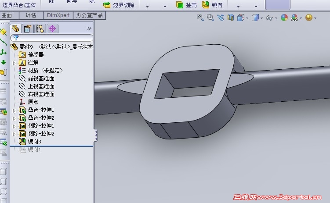
Task: Open the PropertyManager tab icon
Action: (28, 28)
